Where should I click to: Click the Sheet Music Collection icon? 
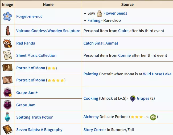pos(7,55)
